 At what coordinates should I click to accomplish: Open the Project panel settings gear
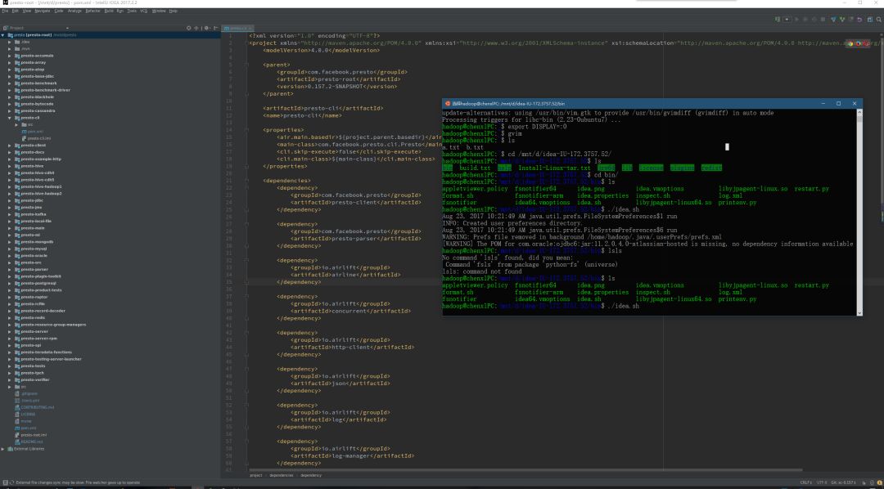[207, 28]
